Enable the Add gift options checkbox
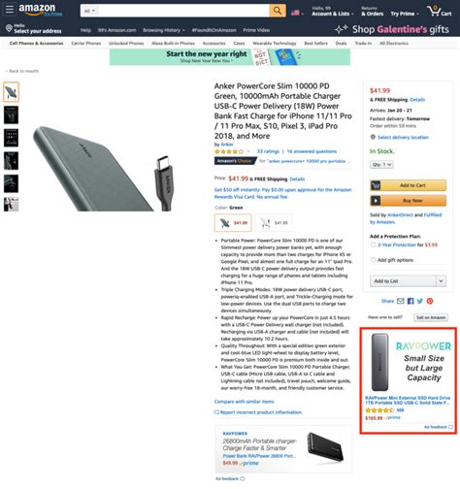The image size is (460, 489). coord(373,260)
